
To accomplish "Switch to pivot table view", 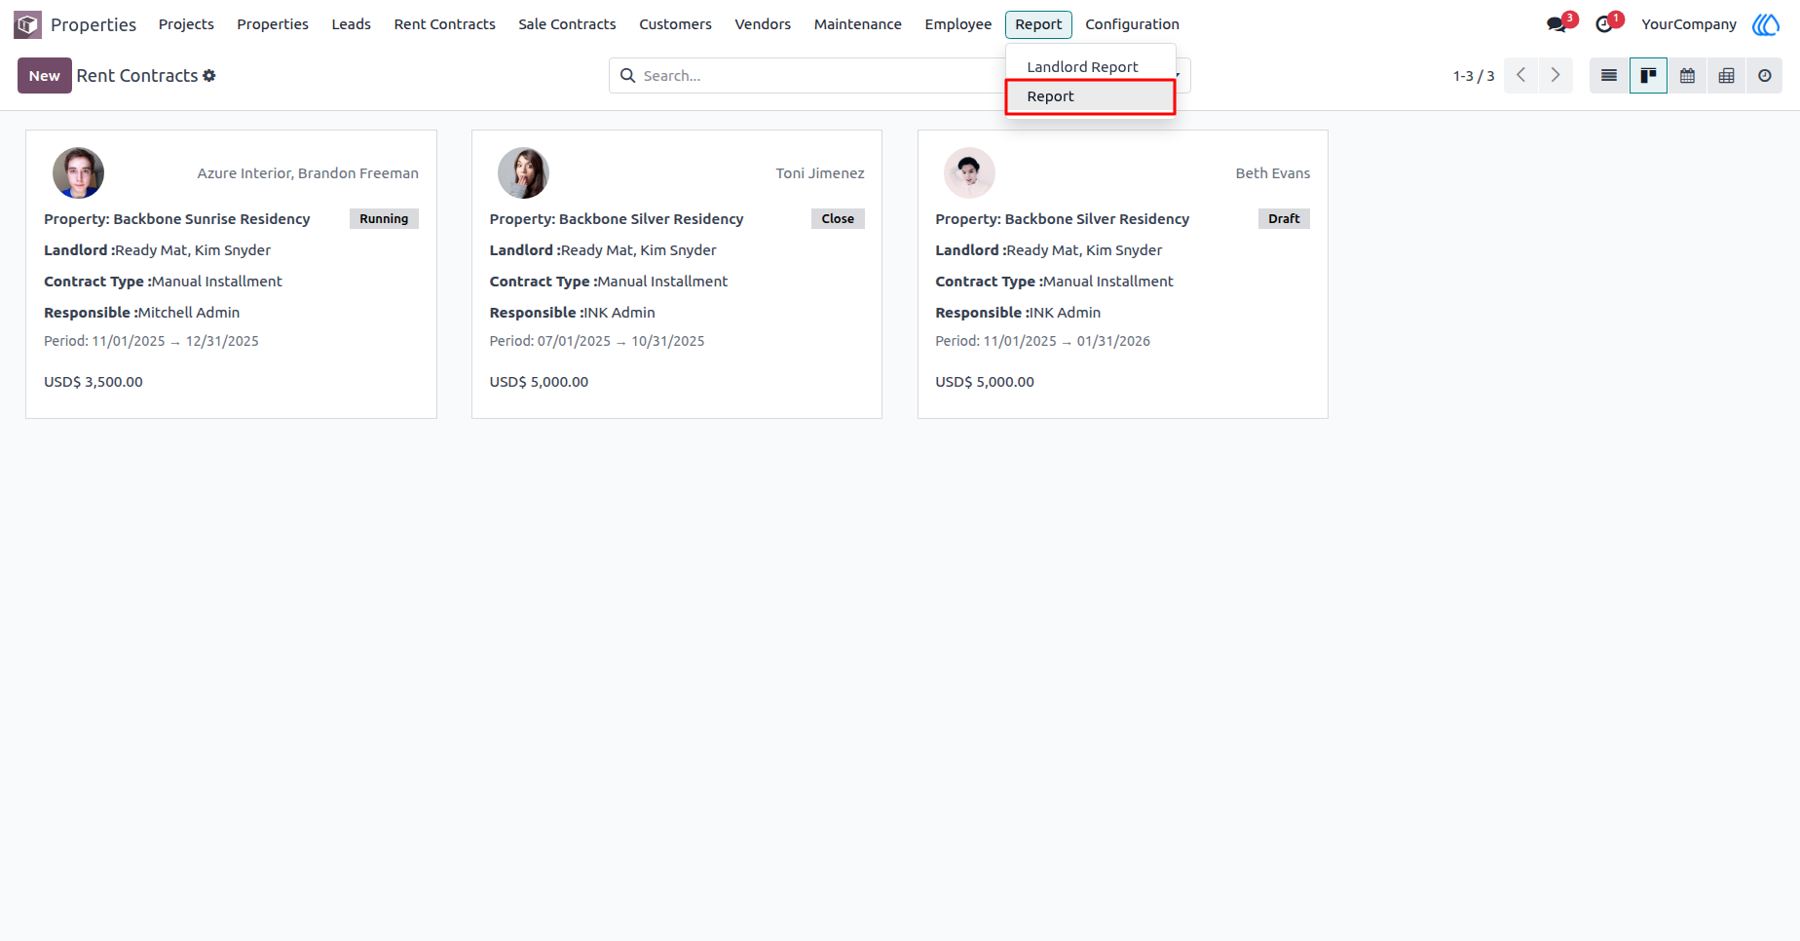I will pyautogui.click(x=1726, y=76).
